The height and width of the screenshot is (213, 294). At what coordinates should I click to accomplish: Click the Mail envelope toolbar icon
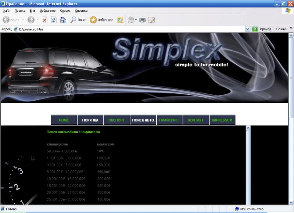point(131,20)
